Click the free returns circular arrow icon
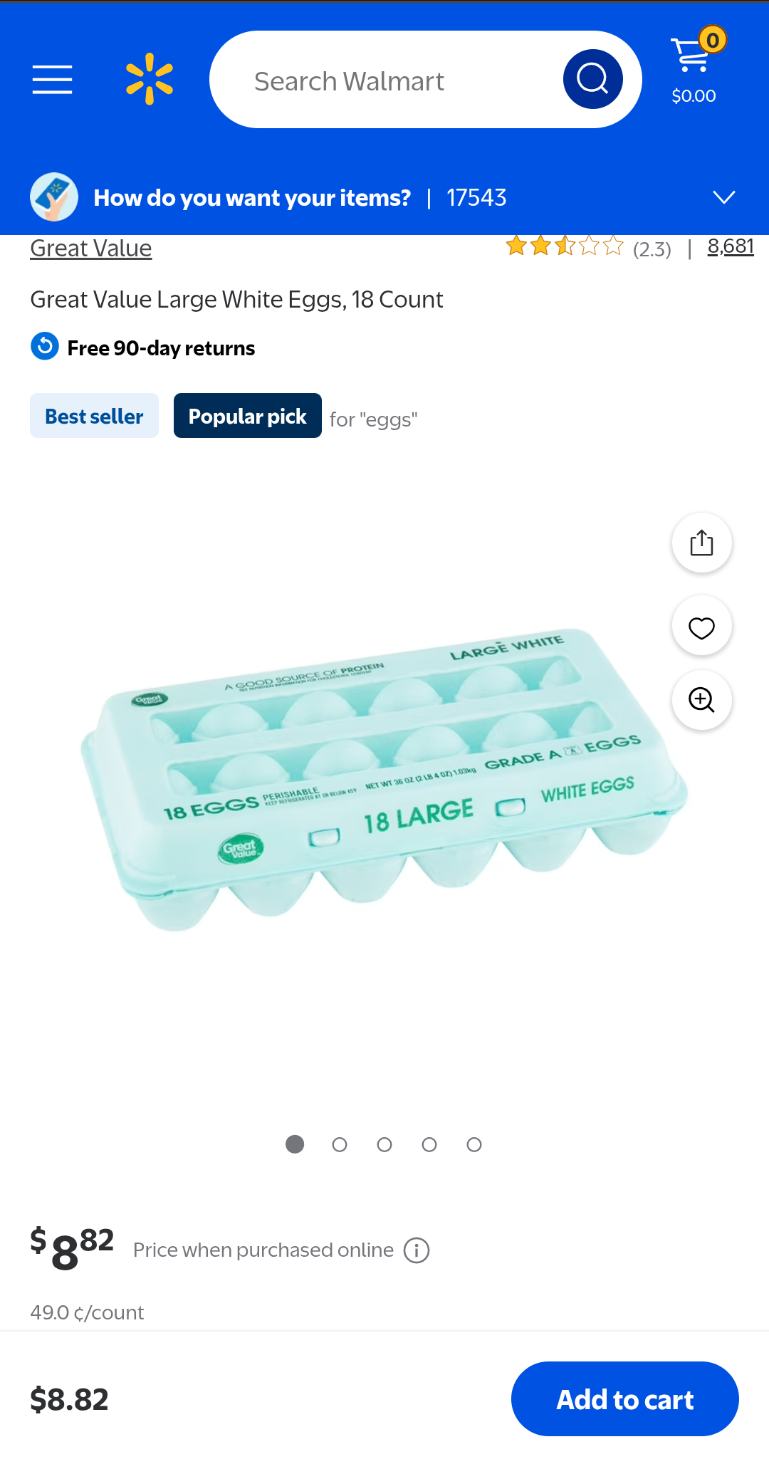 45,347
